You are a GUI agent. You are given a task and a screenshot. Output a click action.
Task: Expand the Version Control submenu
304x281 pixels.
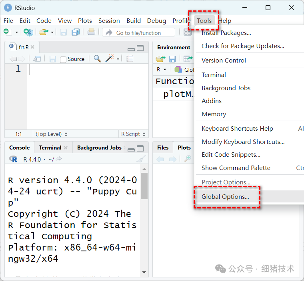(x=250, y=61)
